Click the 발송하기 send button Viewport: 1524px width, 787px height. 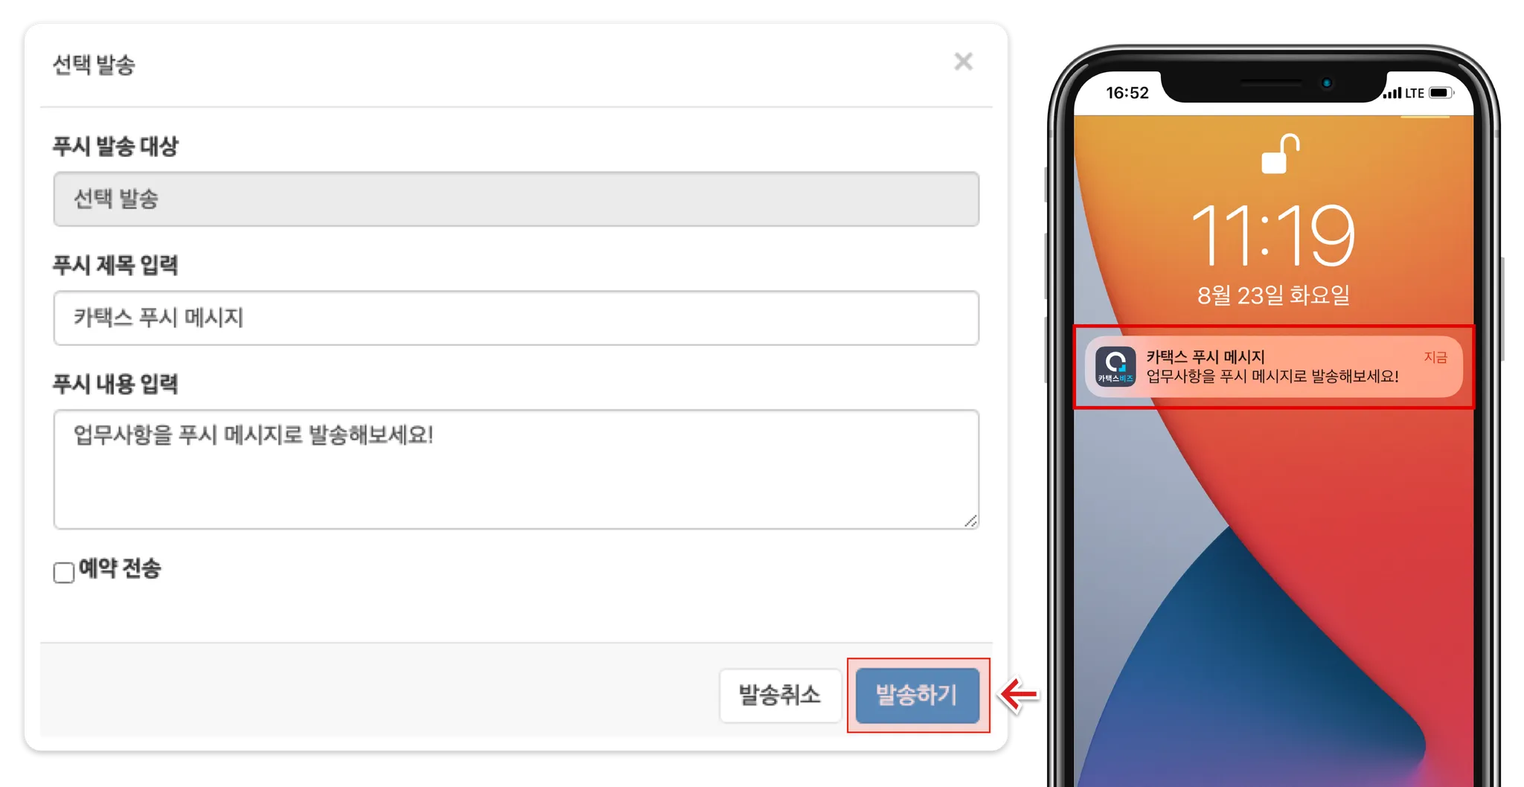coord(918,696)
